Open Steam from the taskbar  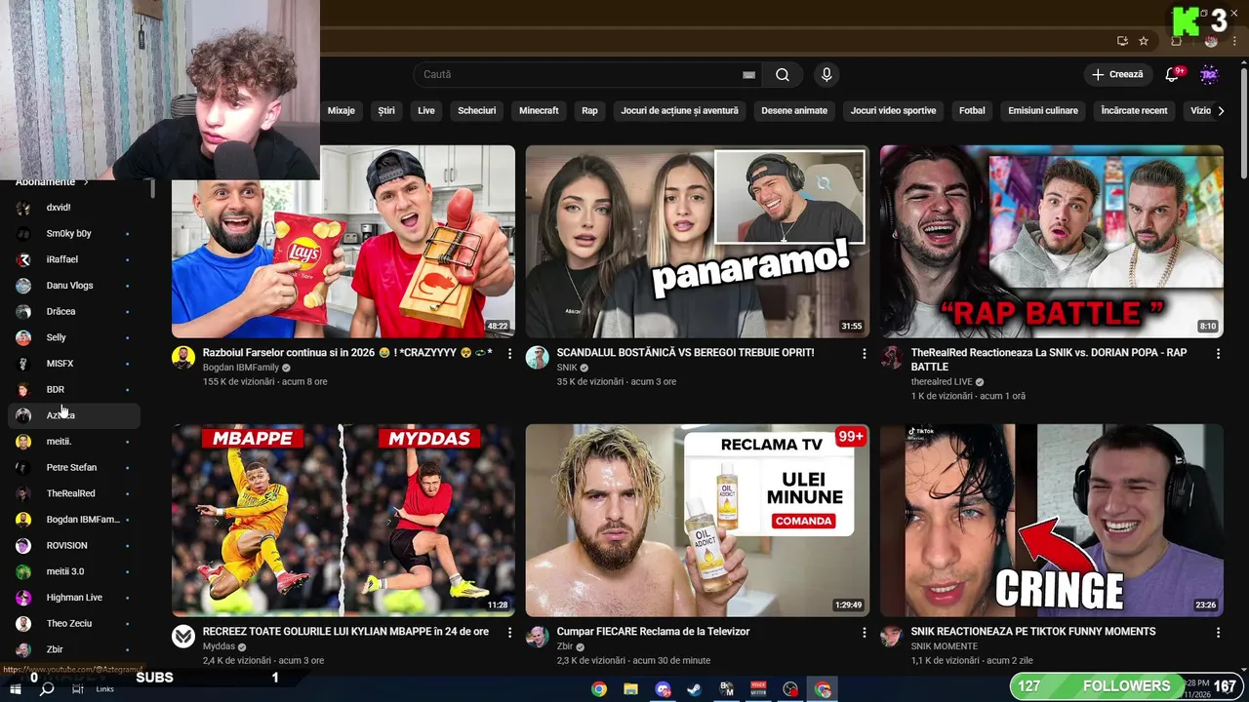point(694,689)
